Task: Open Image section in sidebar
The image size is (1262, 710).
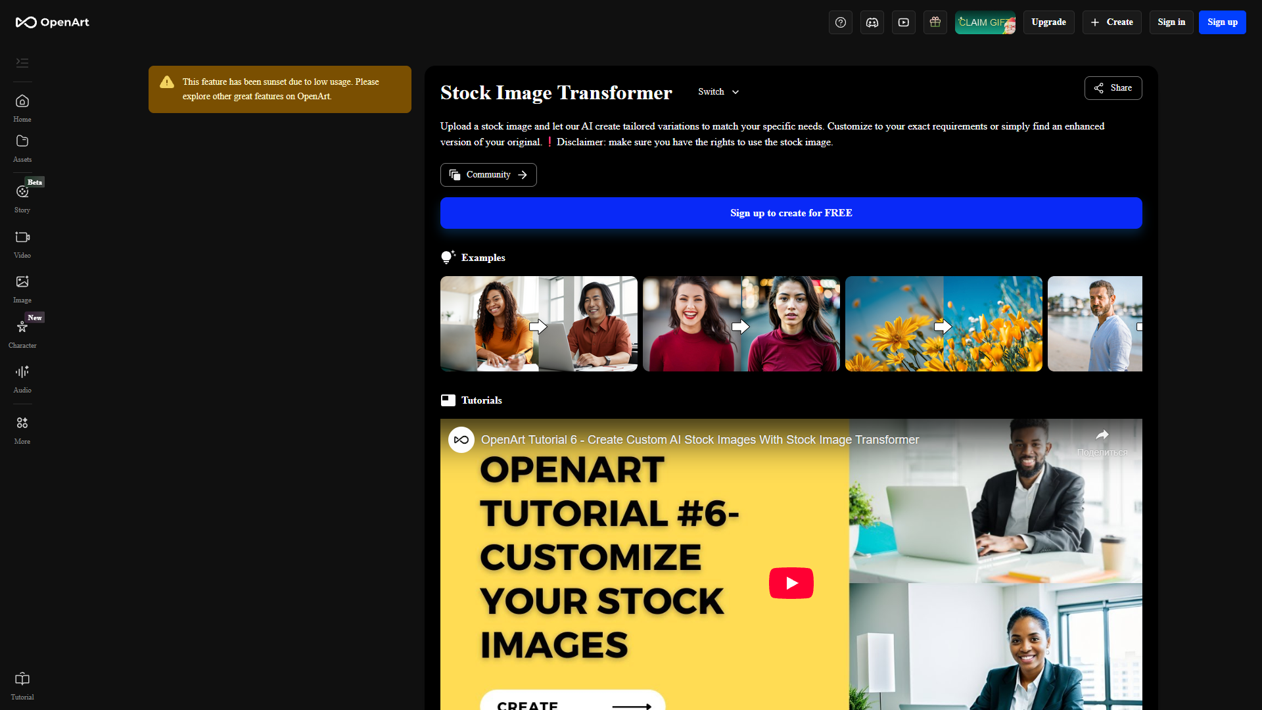Action: click(22, 289)
